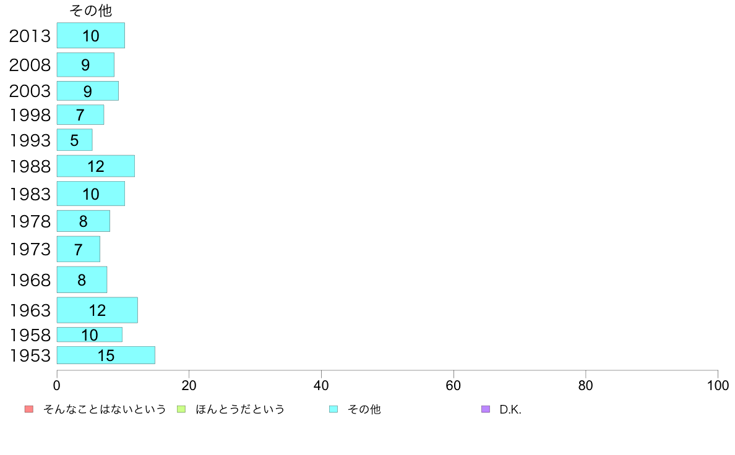Screen dimensions: 735x455
Task: Click the D.K. legend label text
Action: 510,409
